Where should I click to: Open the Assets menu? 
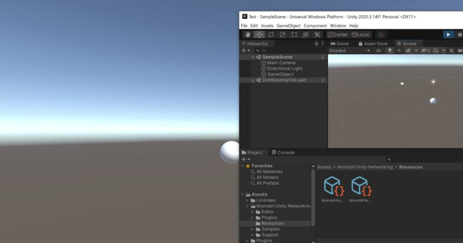pyautogui.click(x=267, y=26)
